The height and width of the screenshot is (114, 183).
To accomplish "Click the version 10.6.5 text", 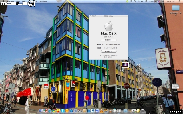I will click(109, 37).
